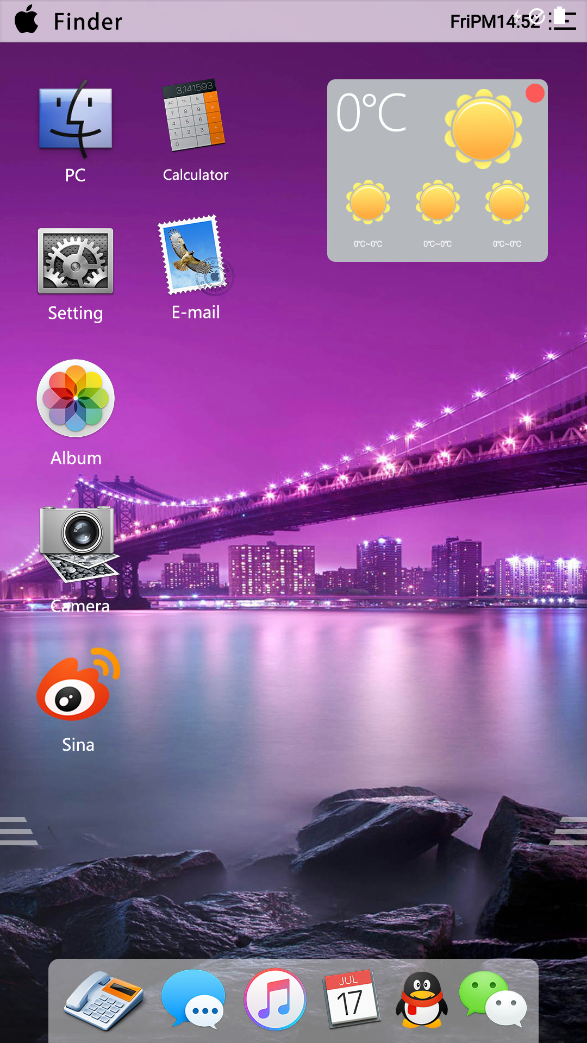Open the Album photos app
Screen dimensions: 587x1043
click(x=76, y=398)
